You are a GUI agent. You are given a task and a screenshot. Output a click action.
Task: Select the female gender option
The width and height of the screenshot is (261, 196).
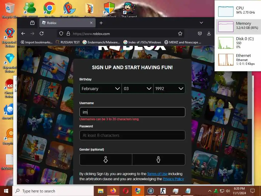[106, 160]
